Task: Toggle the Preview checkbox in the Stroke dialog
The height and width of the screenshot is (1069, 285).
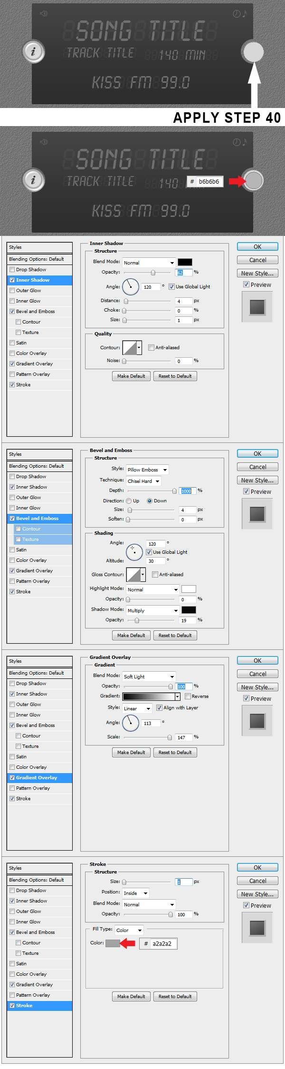Action: [246, 905]
